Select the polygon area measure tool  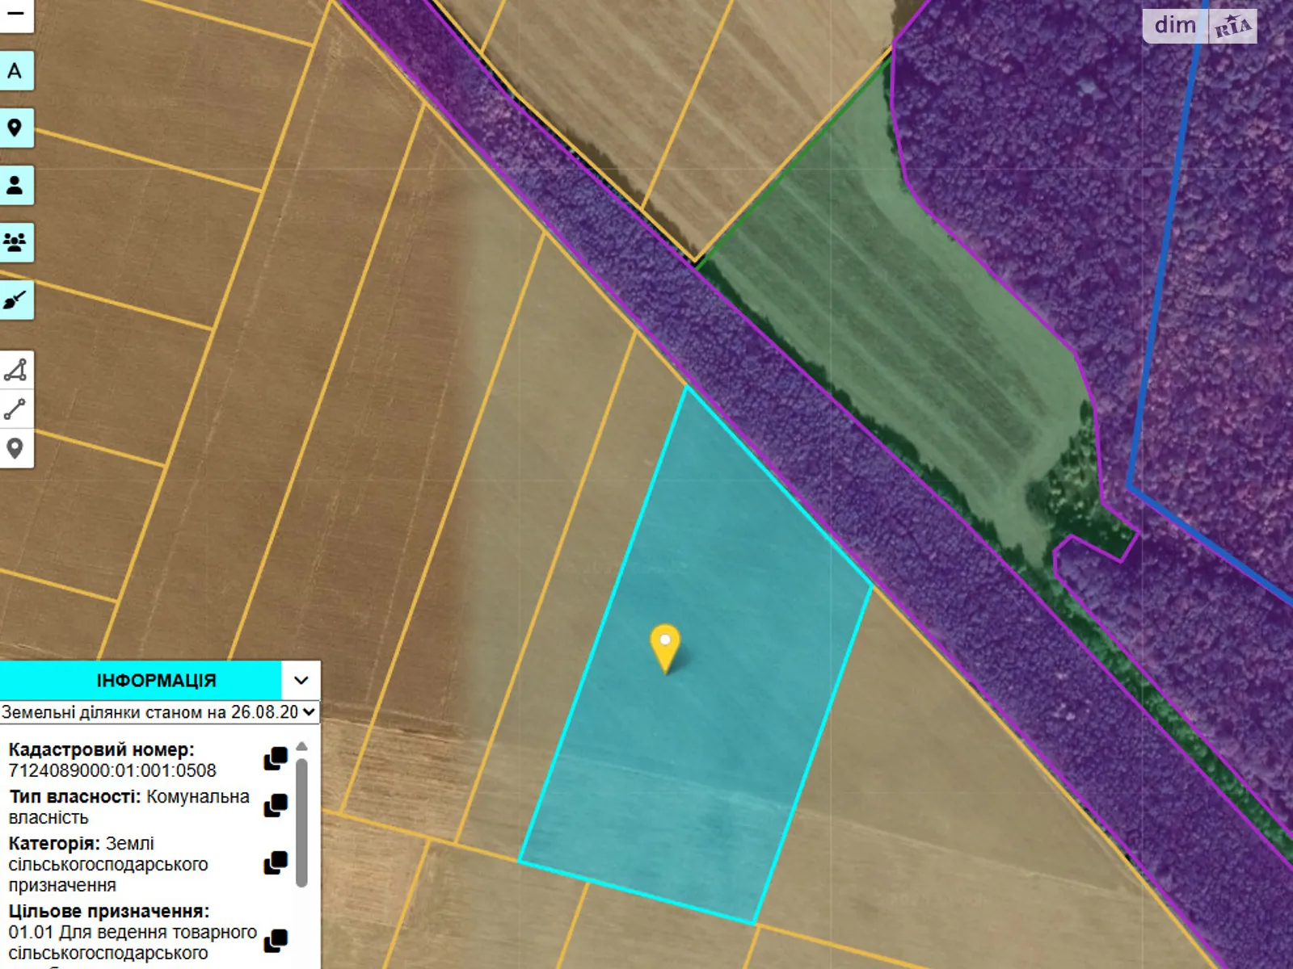pos(15,371)
